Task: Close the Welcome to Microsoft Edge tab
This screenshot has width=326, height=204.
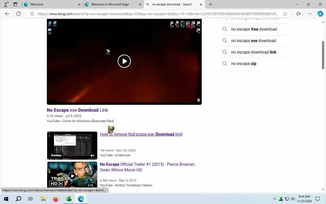Action: click(140, 4)
